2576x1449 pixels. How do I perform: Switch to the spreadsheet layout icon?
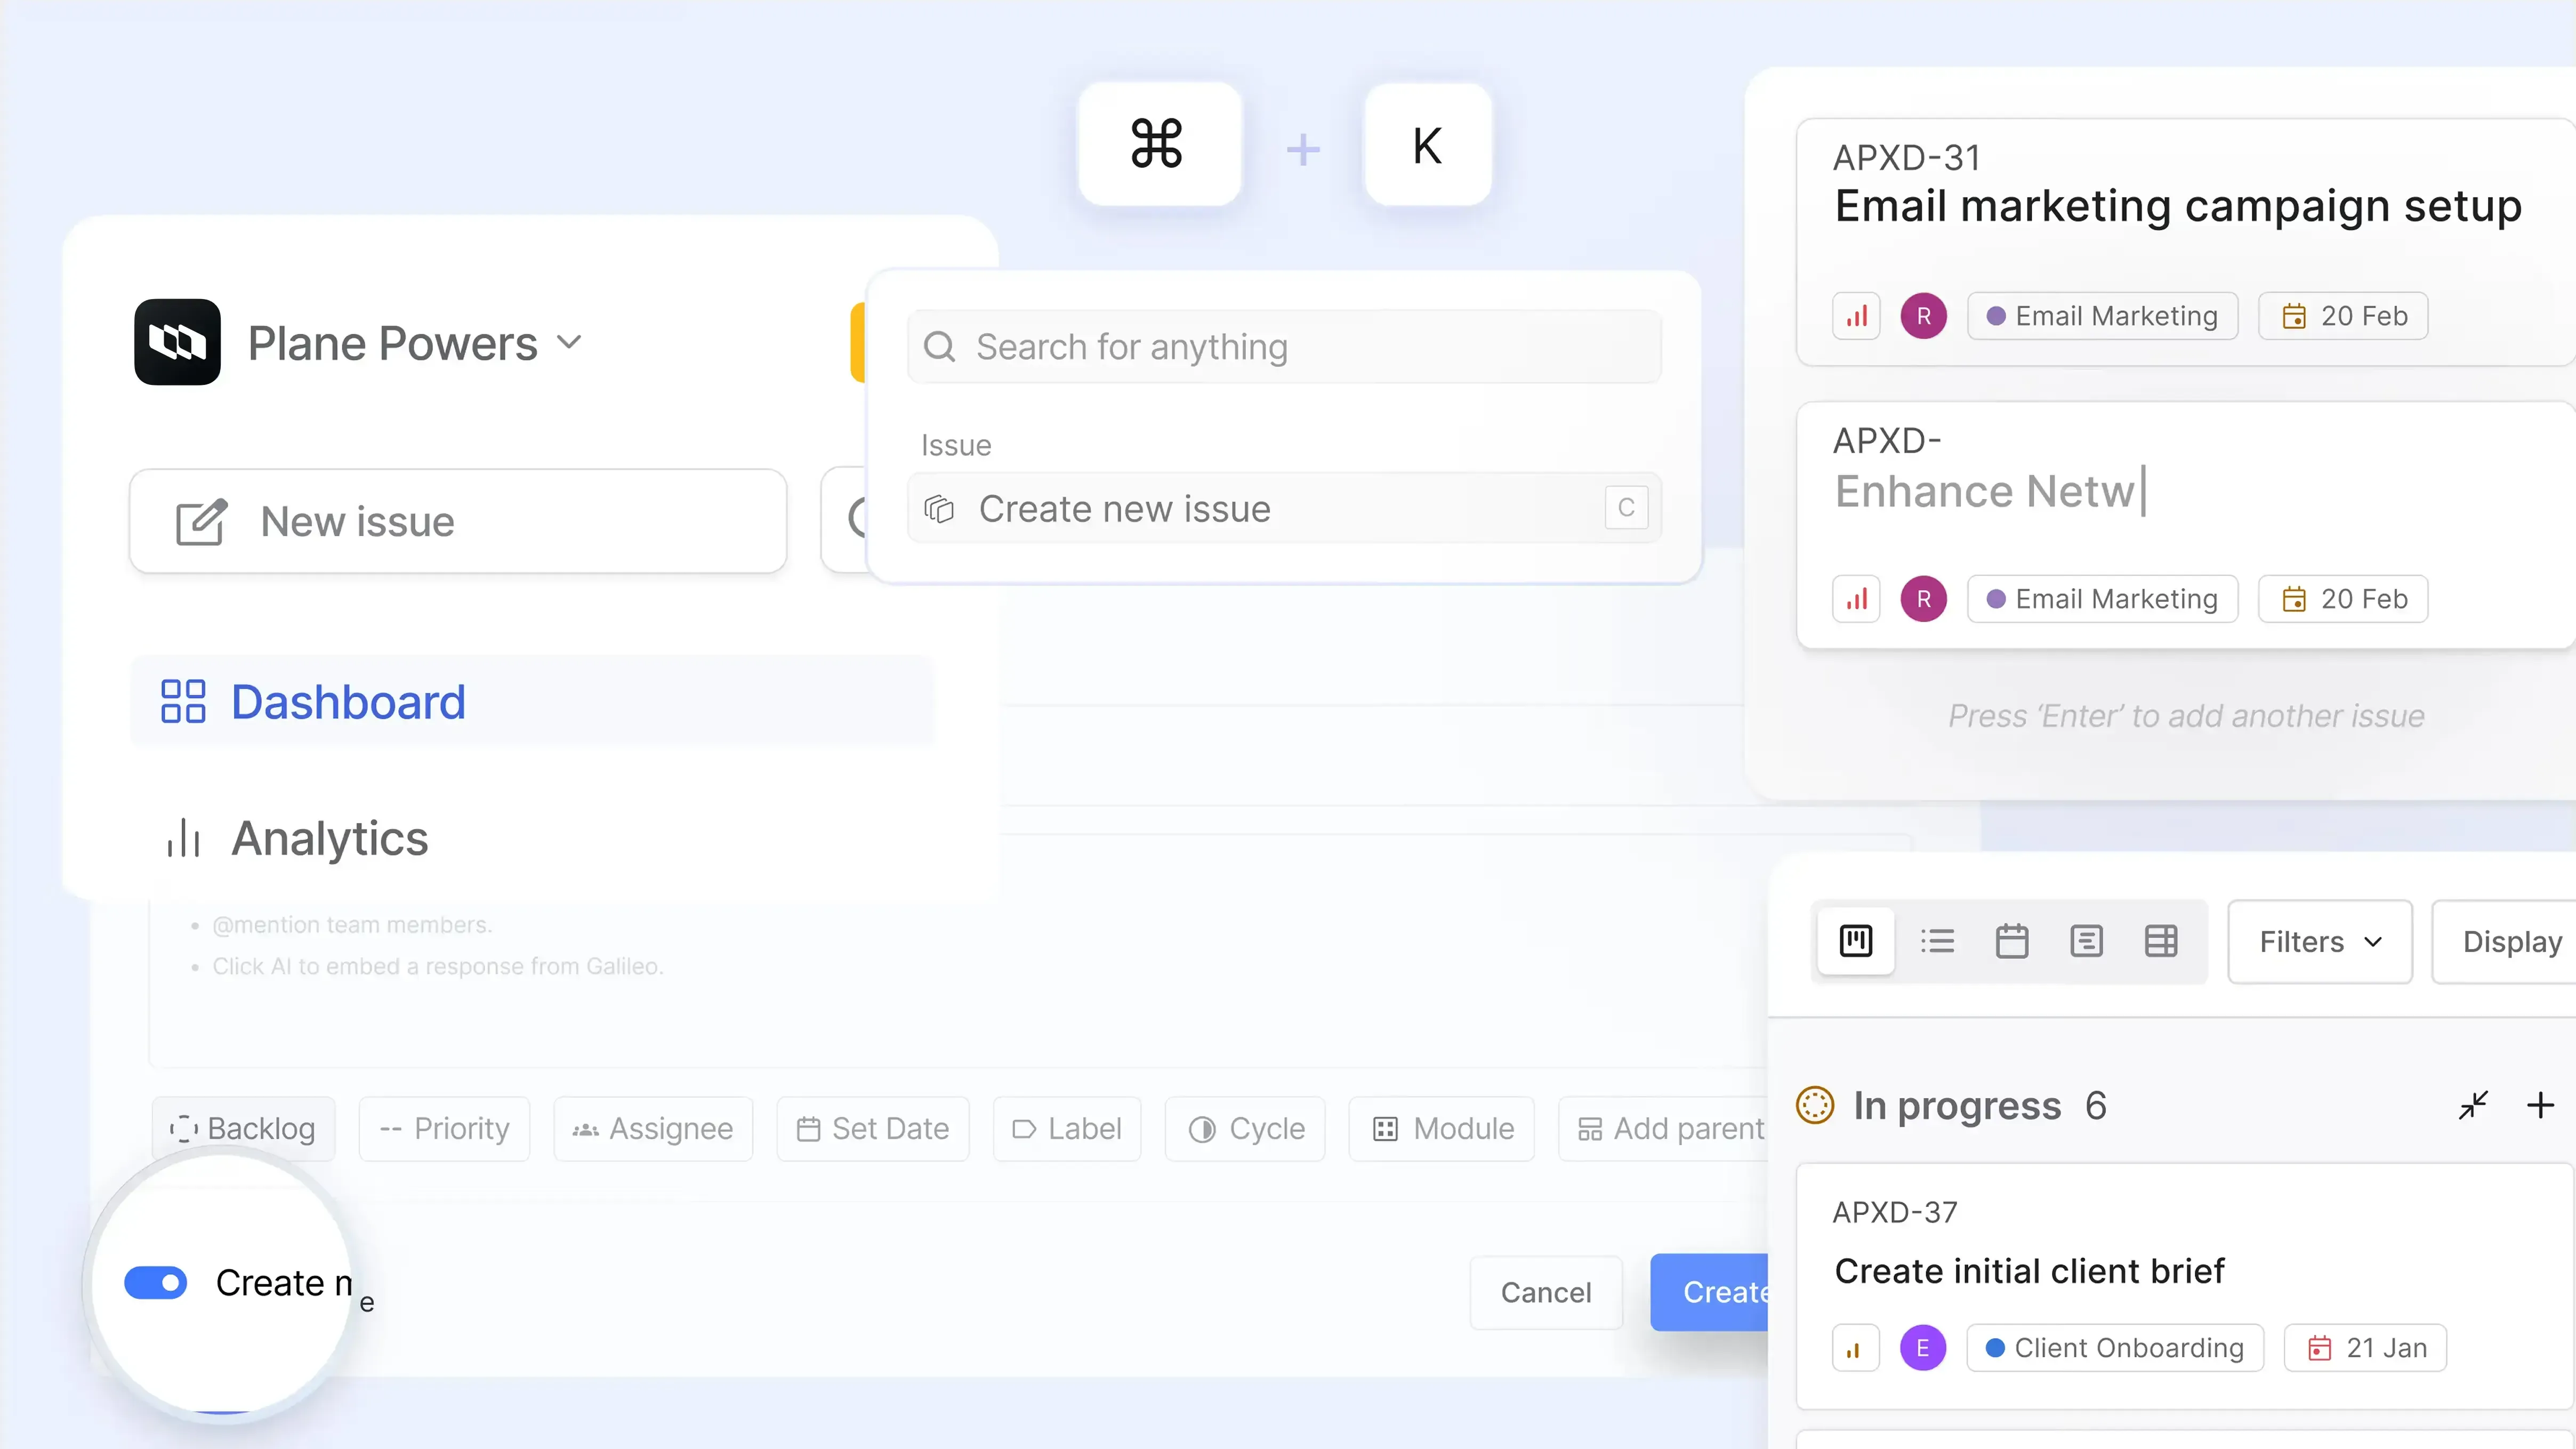pos(2161,941)
